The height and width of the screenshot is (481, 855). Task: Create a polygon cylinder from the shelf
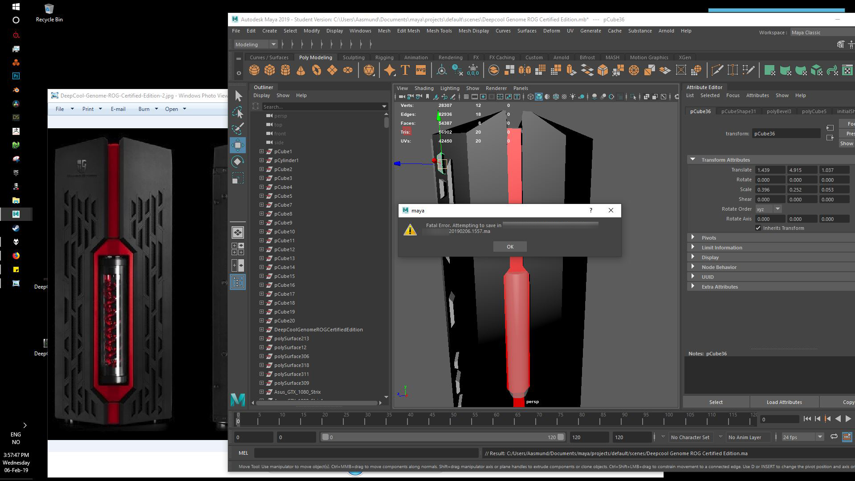(285, 70)
